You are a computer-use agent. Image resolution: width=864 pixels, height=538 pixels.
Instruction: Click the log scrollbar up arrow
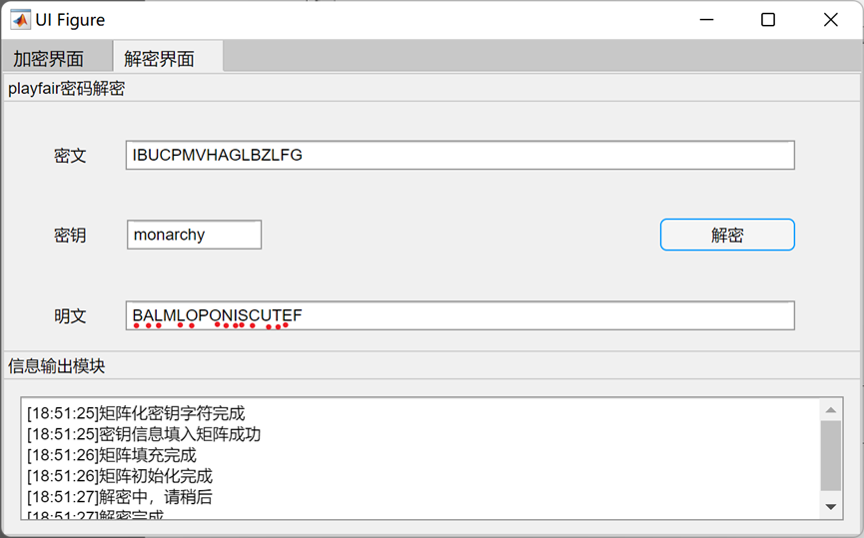831,410
